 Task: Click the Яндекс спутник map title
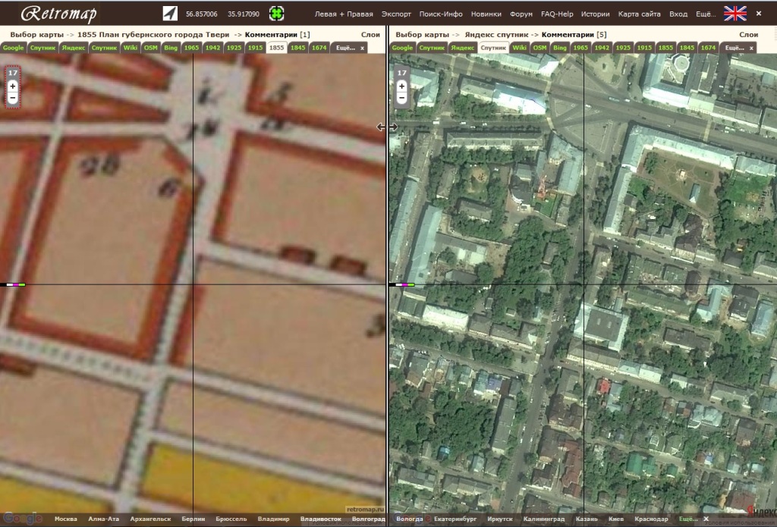(496, 35)
